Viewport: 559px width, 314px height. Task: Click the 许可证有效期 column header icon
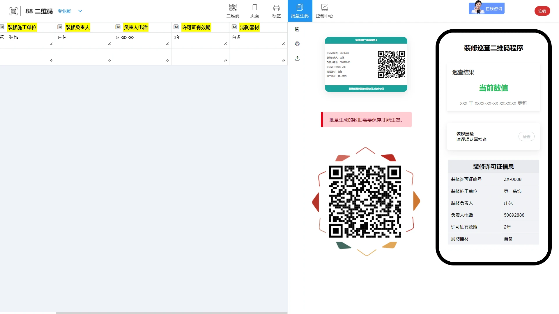[x=176, y=27]
